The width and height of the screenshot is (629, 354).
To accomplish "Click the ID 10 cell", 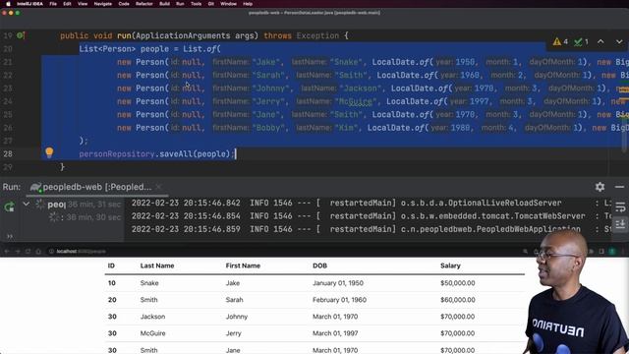I will pos(111,283).
